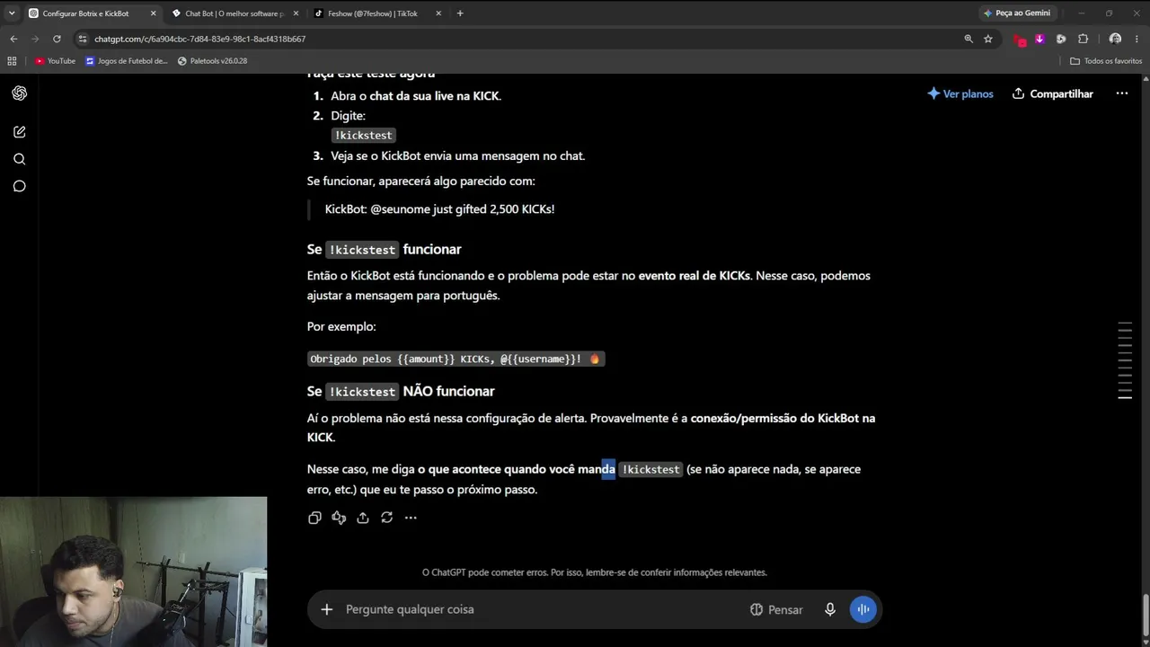1150x647 pixels.
Task: Rate the response with thumbs icon
Action: point(339,518)
